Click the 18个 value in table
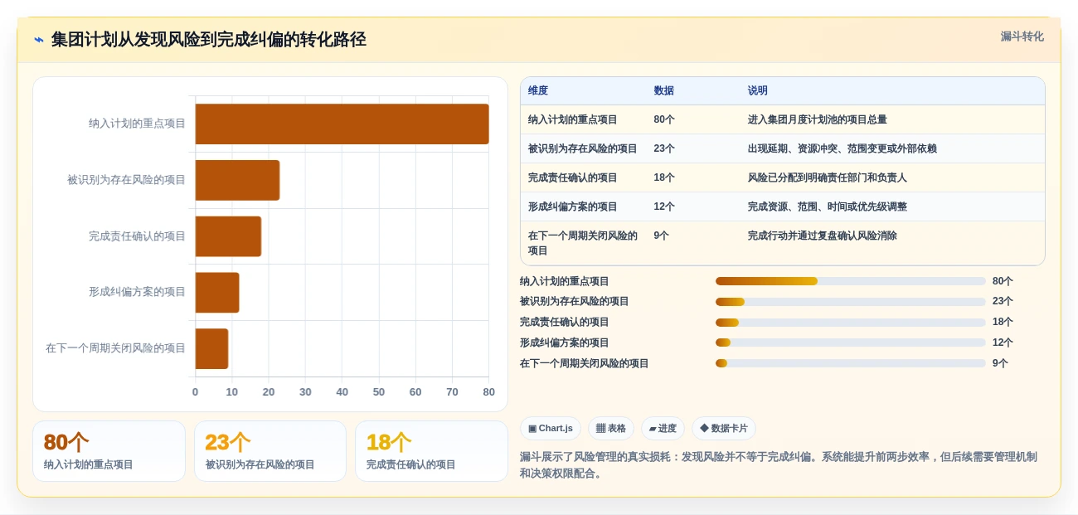1078x515 pixels. 664,177
